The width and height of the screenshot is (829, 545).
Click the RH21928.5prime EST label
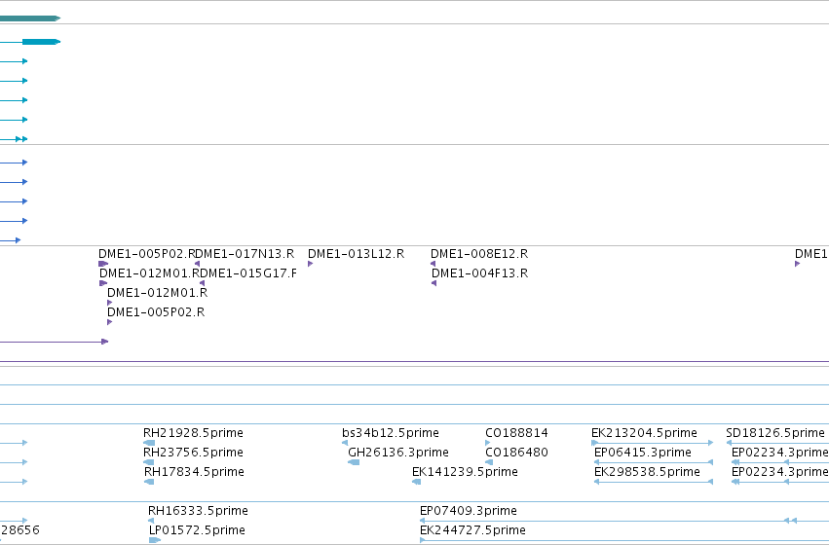[193, 433]
